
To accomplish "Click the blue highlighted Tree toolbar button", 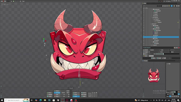I will point(172,6).
